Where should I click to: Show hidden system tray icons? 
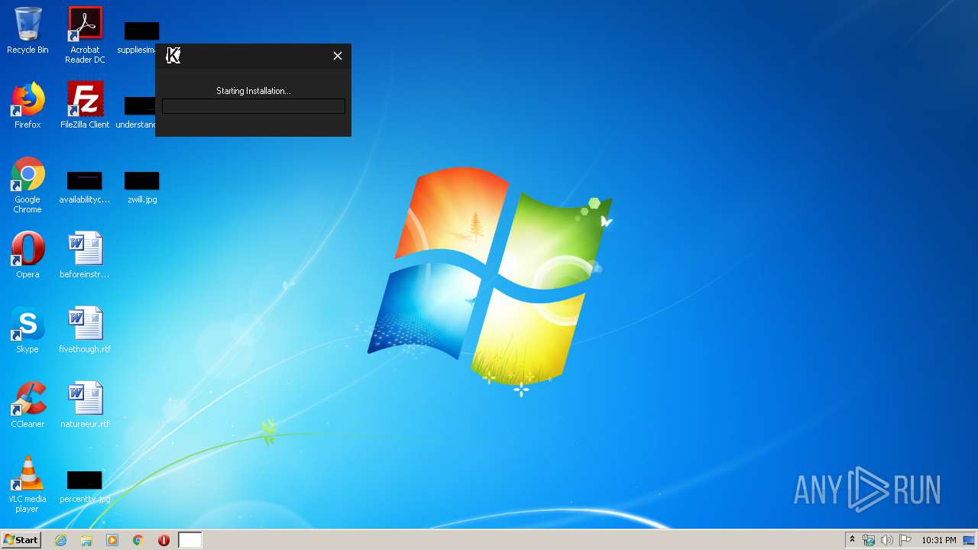click(852, 540)
